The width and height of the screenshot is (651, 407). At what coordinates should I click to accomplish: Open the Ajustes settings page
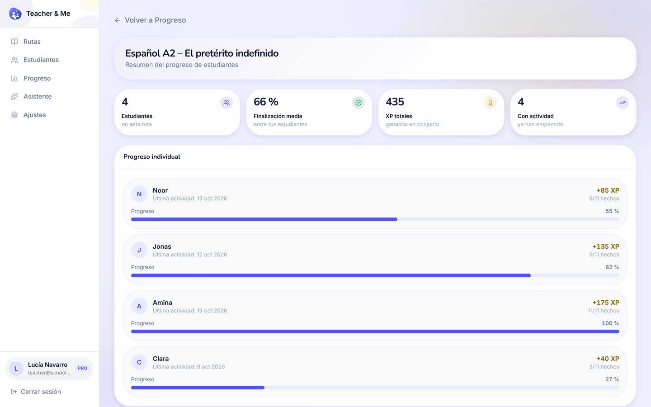pos(49,115)
